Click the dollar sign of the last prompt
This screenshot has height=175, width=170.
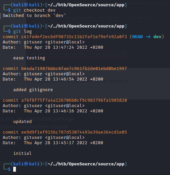(x=9, y=169)
